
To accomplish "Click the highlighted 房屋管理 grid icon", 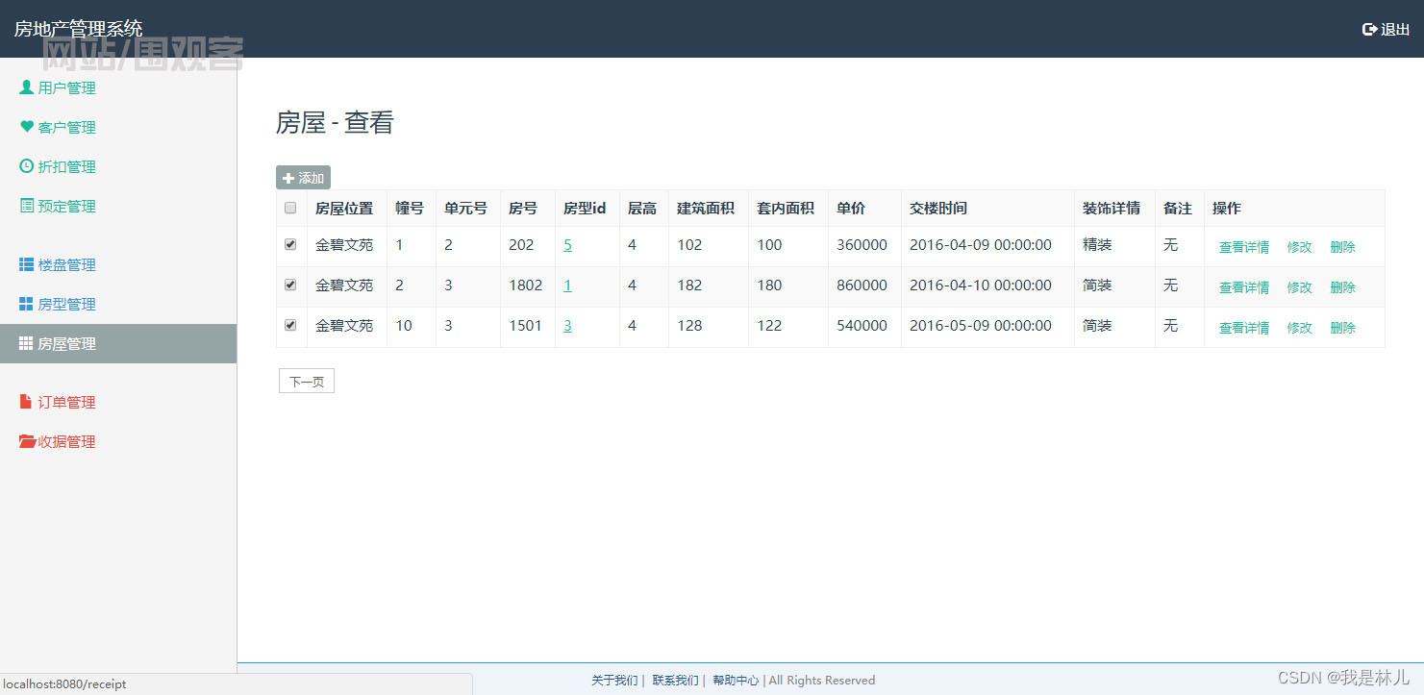I will 24,343.
